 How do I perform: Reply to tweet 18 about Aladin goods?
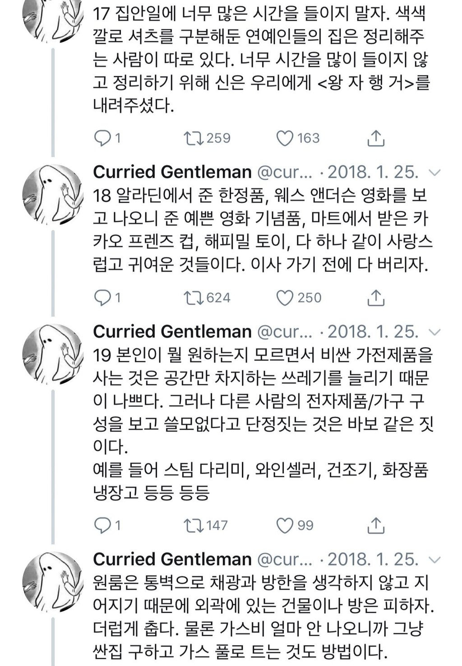102,298
